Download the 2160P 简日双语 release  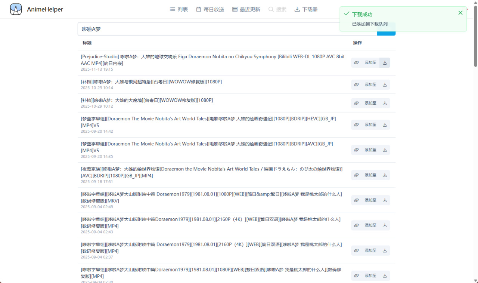[x=385, y=250]
